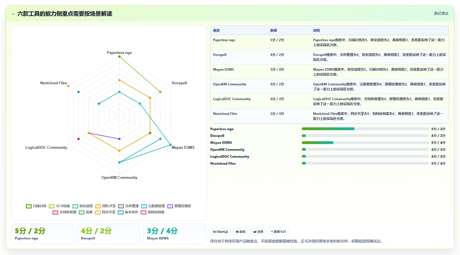Open the Docspell 4分 / 2分 data card

[108, 234]
